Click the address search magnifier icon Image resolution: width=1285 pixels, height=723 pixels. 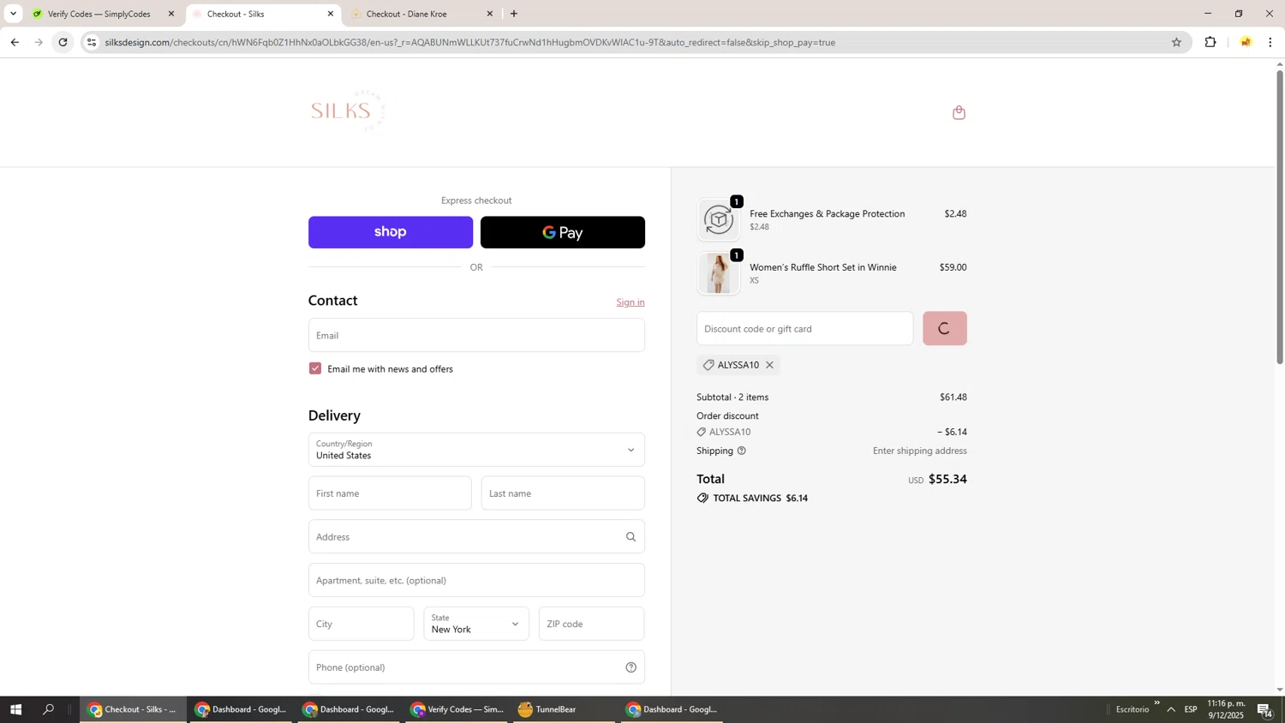point(631,537)
